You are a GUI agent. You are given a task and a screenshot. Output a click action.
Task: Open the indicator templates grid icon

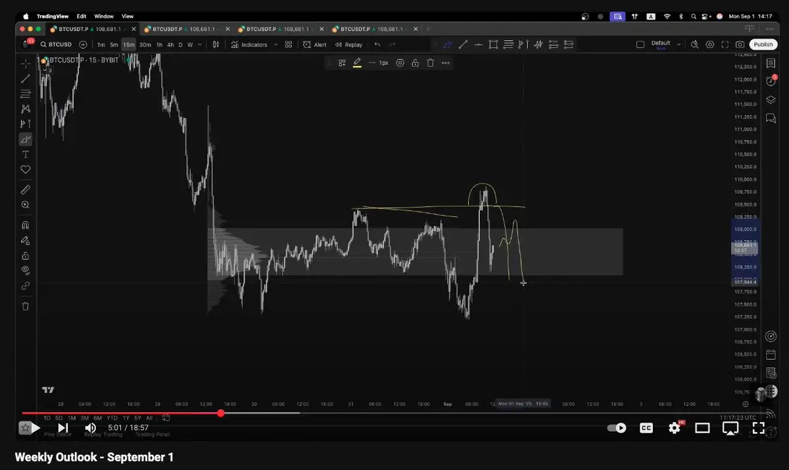pos(288,45)
